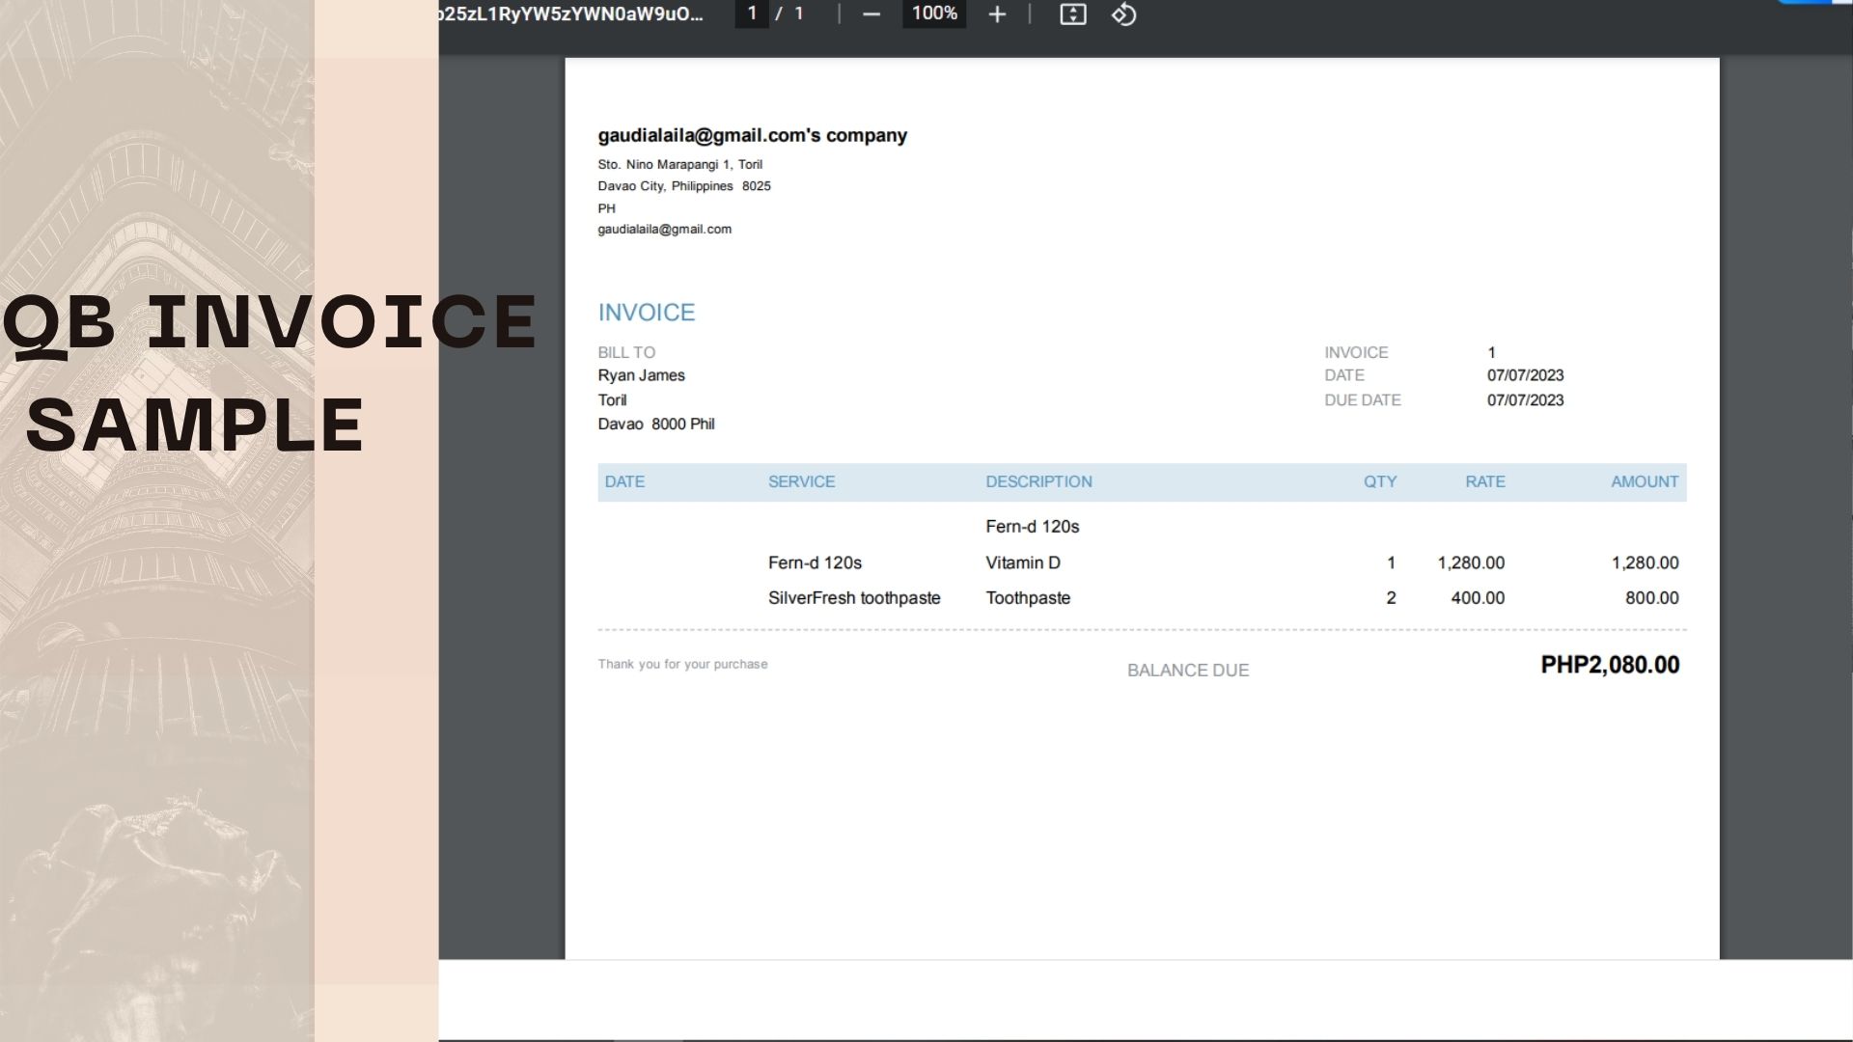Click the QB INVOICE SAMPLE overlay title
This screenshot has height=1042, width=1853.
click(x=270, y=371)
